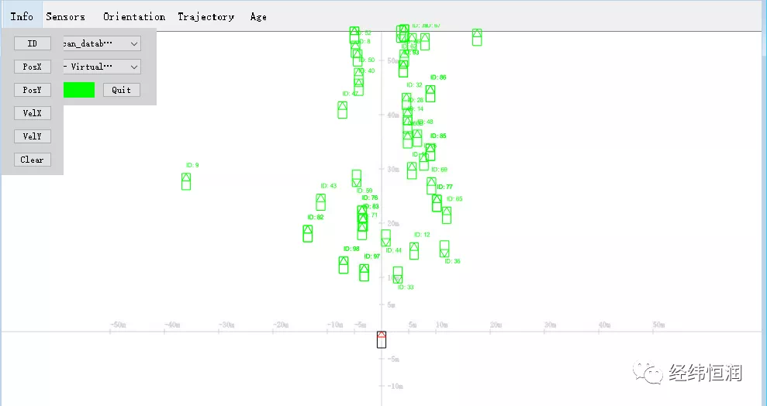
Task: Select object box labeled ID: 36
Action: click(444, 249)
